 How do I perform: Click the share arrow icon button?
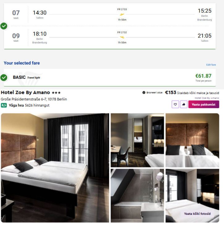click(x=184, y=105)
